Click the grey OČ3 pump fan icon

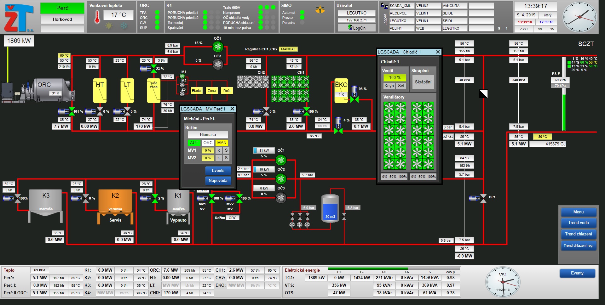pos(281,198)
